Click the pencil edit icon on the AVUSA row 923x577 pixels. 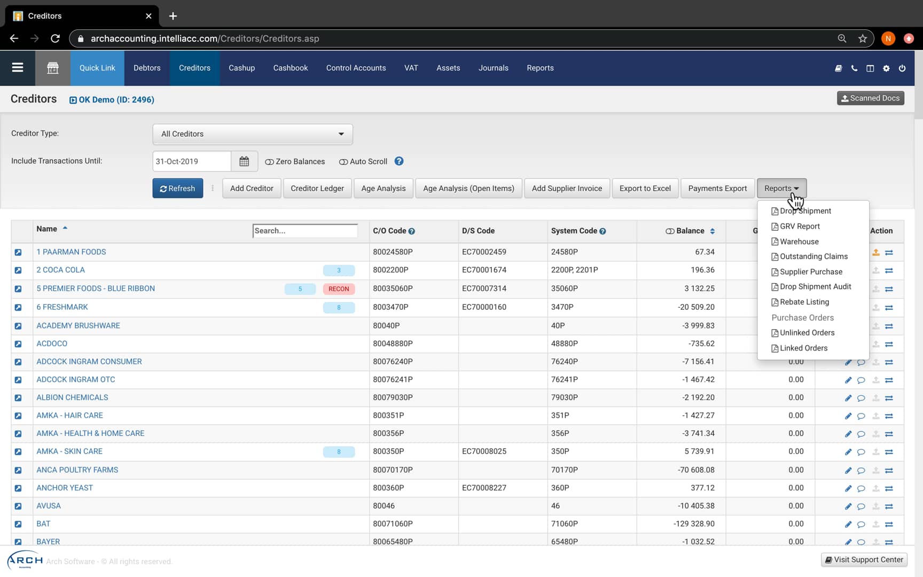(x=848, y=506)
